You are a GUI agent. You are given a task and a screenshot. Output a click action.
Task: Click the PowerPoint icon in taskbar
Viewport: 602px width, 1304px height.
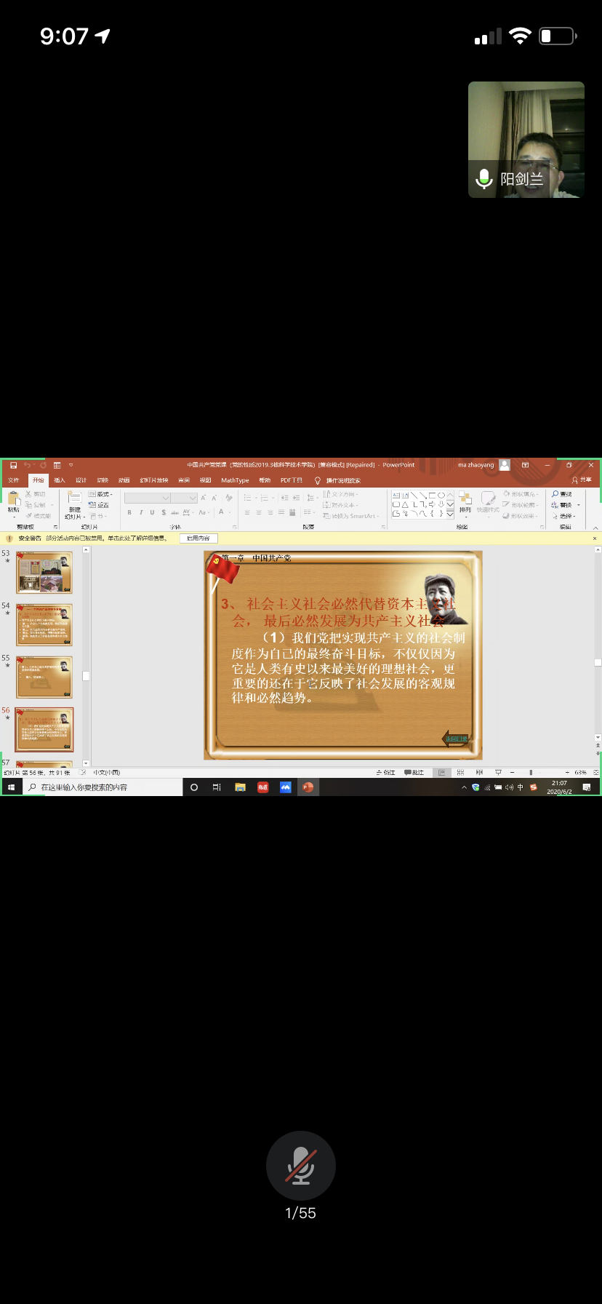[308, 787]
